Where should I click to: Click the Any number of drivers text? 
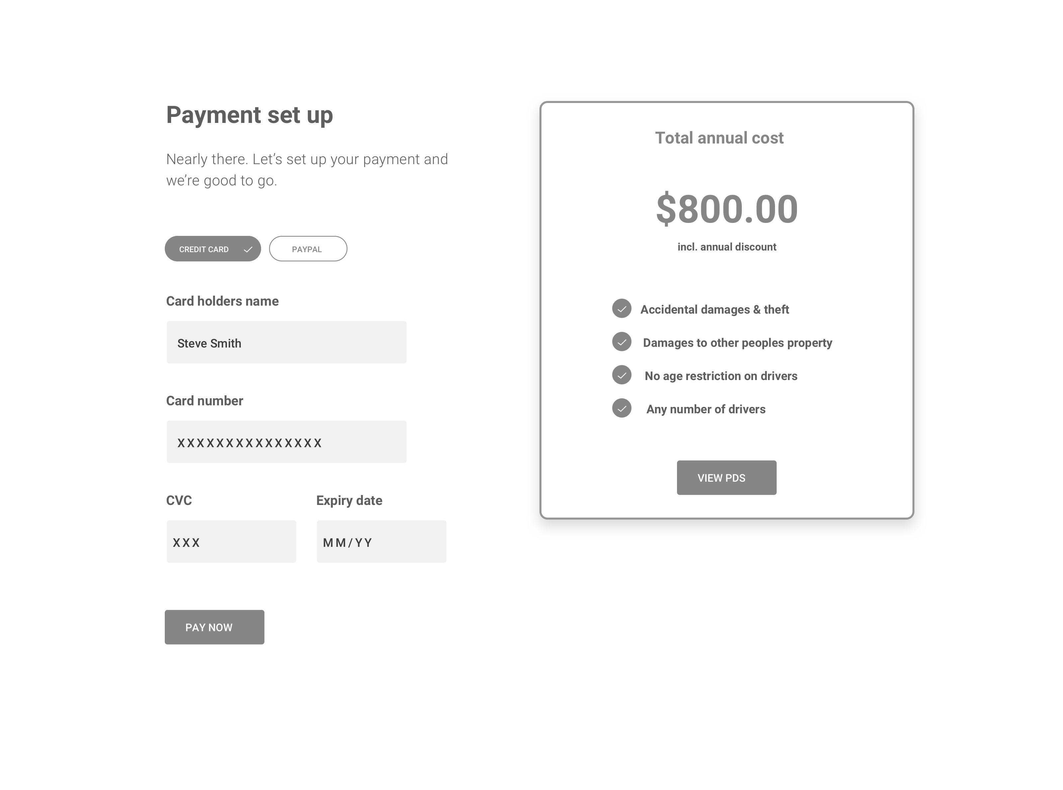click(x=706, y=409)
